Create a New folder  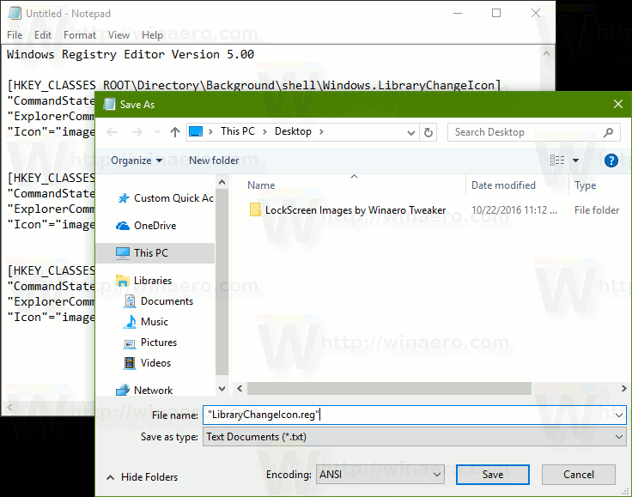pyautogui.click(x=214, y=161)
